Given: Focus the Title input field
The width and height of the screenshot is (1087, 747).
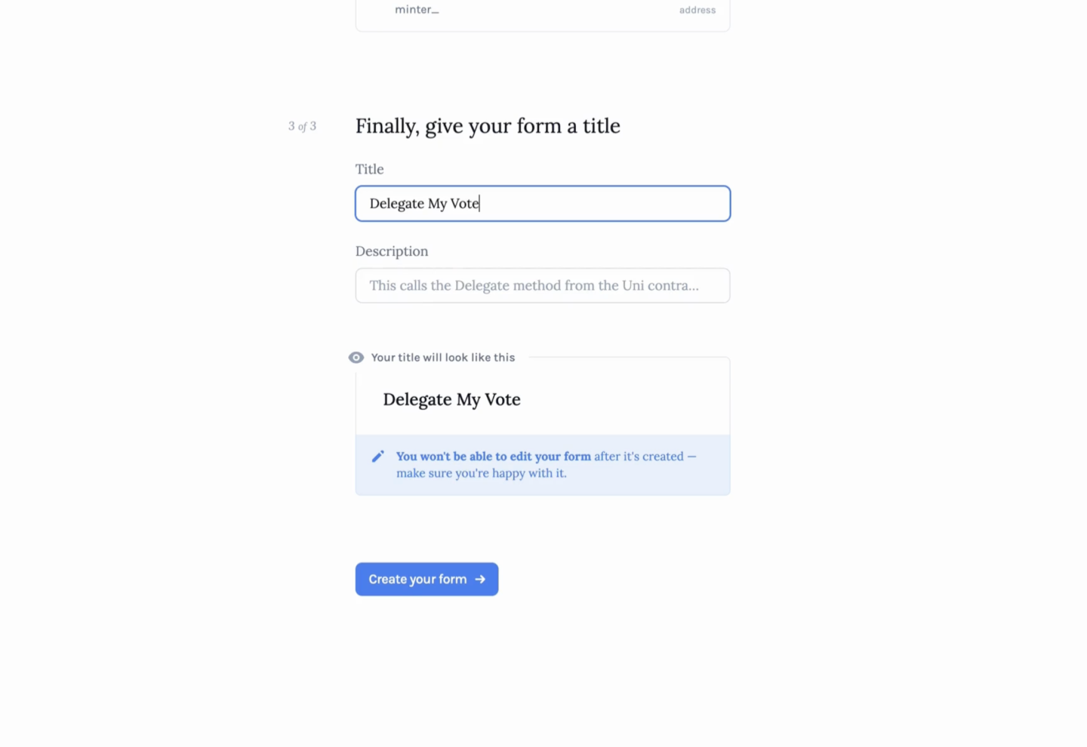Looking at the screenshot, I should pos(543,204).
